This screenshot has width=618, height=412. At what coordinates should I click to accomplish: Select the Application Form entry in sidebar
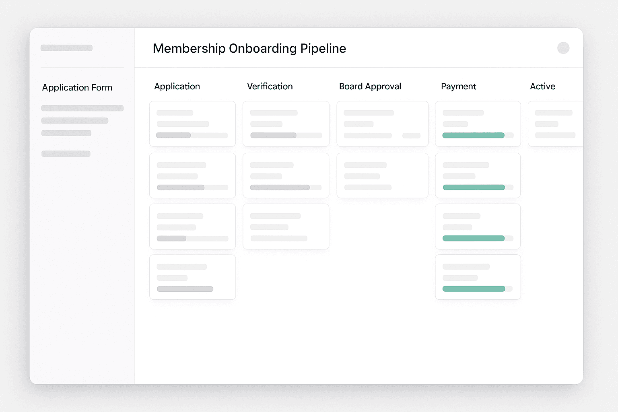click(77, 87)
